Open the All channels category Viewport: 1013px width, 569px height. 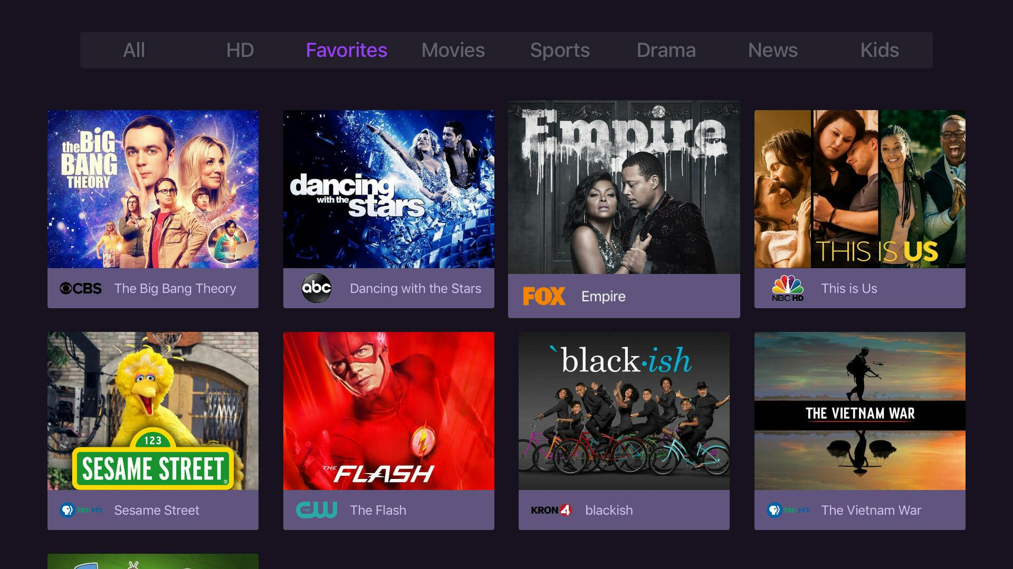133,50
